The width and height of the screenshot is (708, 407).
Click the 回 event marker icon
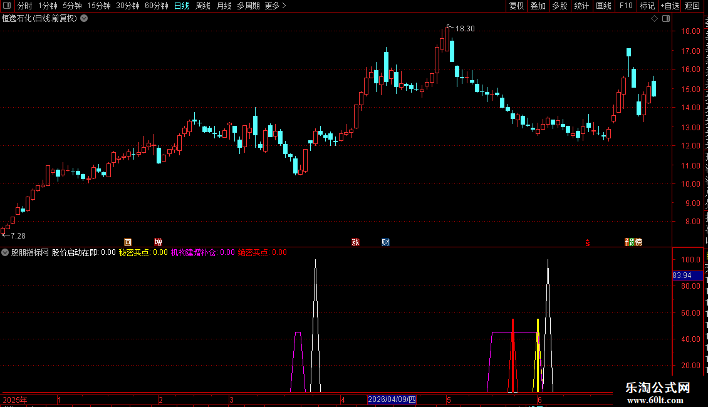(128, 242)
